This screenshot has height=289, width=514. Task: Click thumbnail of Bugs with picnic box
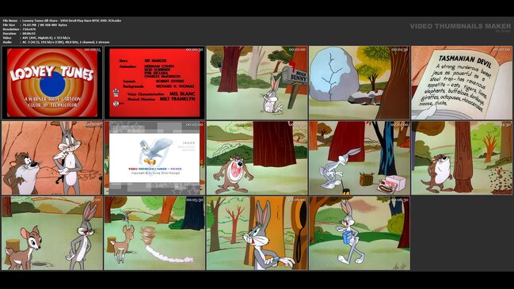360,158
